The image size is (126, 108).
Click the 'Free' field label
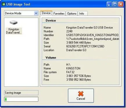click(46, 80)
